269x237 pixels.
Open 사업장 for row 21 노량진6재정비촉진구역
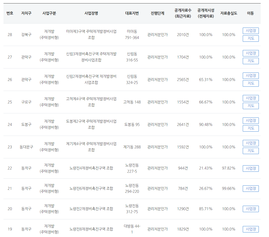[251, 189]
